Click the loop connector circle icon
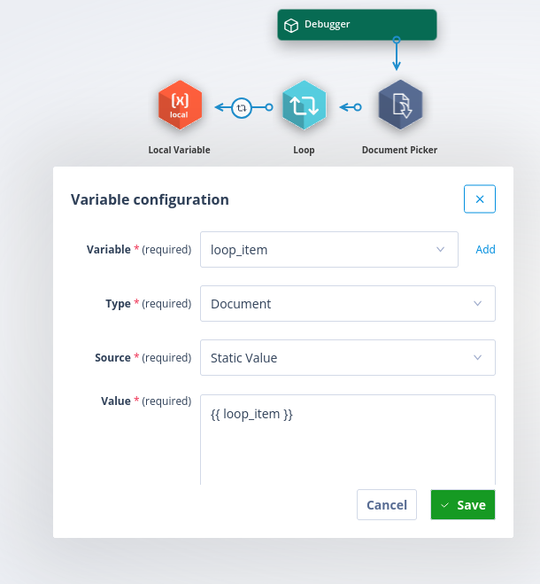Image resolution: width=540 pixels, height=584 pixels. coord(242,107)
